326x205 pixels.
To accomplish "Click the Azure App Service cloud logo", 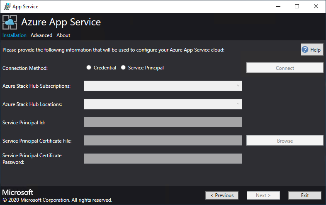I will [10, 22].
